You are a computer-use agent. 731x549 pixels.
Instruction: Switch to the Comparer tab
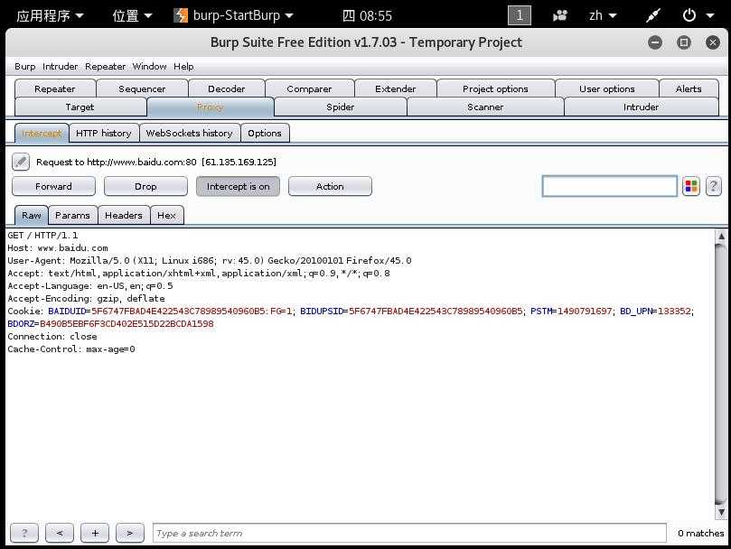pos(309,88)
